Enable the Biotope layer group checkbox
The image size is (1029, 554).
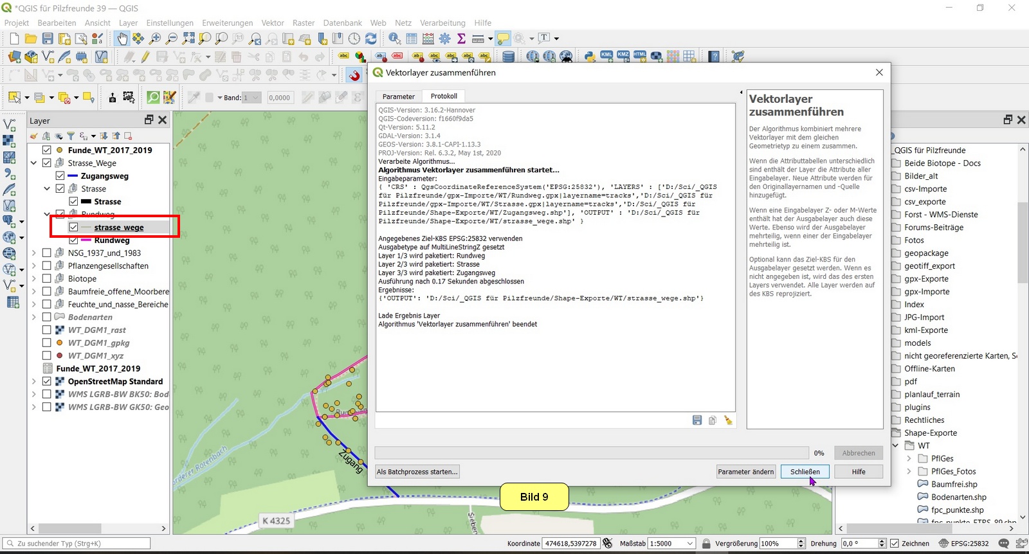coord(47,279)
